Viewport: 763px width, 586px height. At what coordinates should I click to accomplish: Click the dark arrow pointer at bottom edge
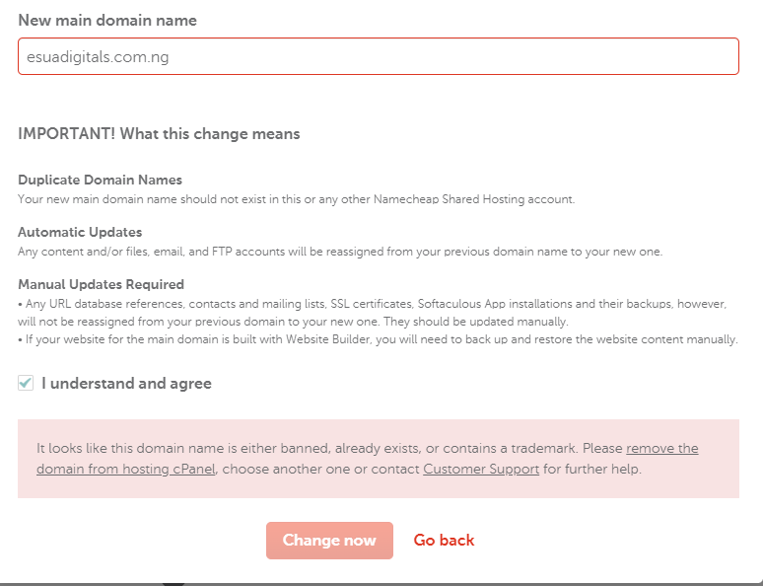click(173, 584)
